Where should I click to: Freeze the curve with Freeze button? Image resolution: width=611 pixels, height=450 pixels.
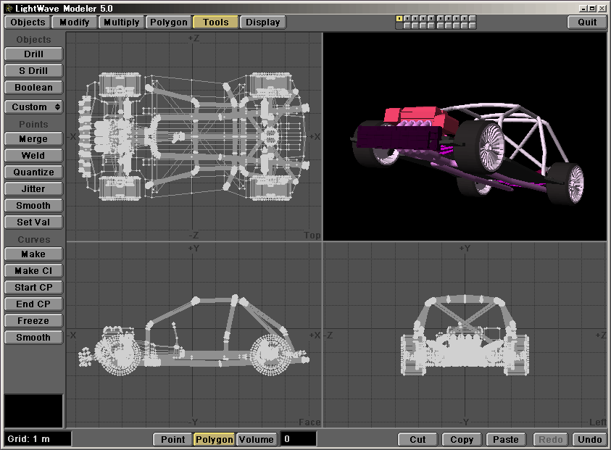33,321
